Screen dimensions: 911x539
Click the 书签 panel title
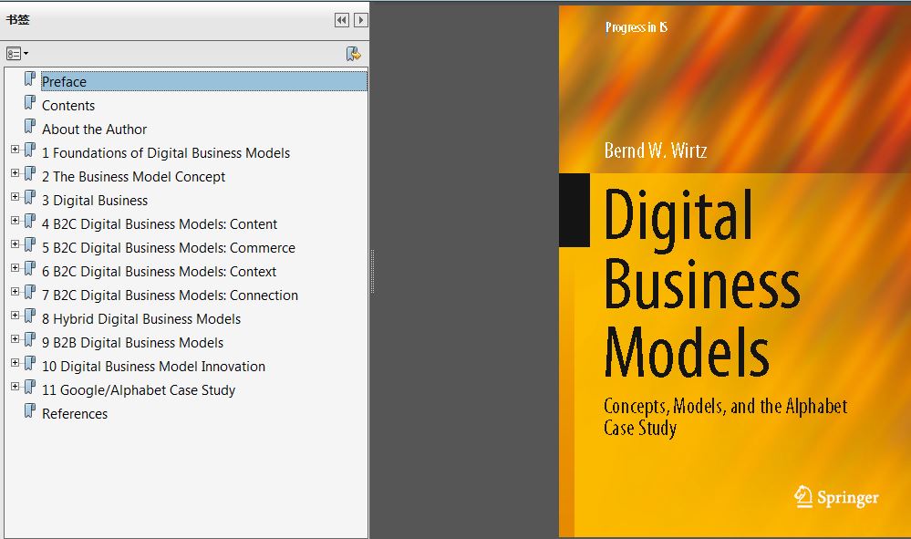(17, 20)
